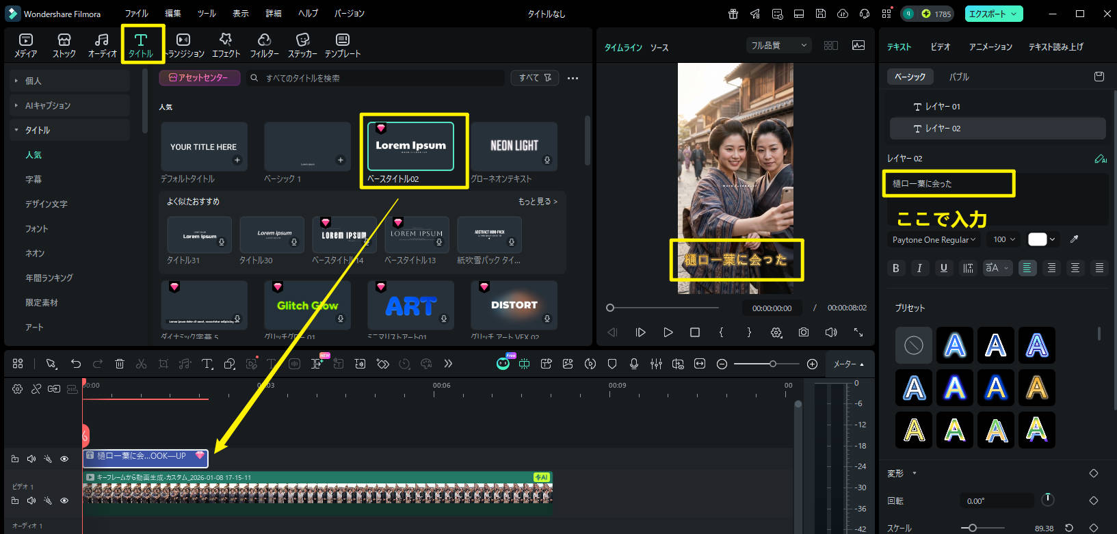Open the 編集 menu
1117x534 pixels.
[173, 14]
